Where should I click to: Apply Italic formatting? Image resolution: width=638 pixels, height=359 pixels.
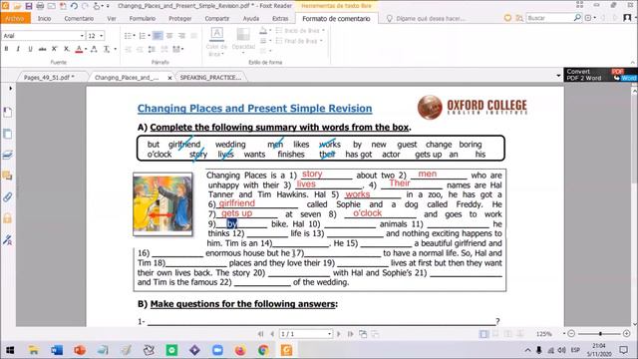pos(18,49)
